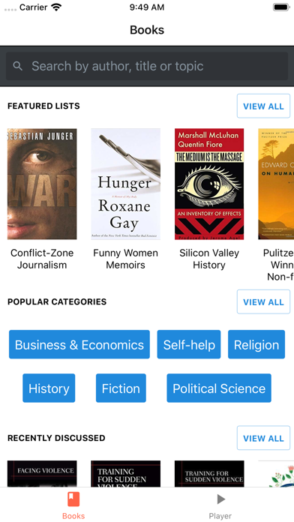The width and height of the screenshot is (294, 522).
Task: Focus the search by author field
Action: click(x=147, y=66)
